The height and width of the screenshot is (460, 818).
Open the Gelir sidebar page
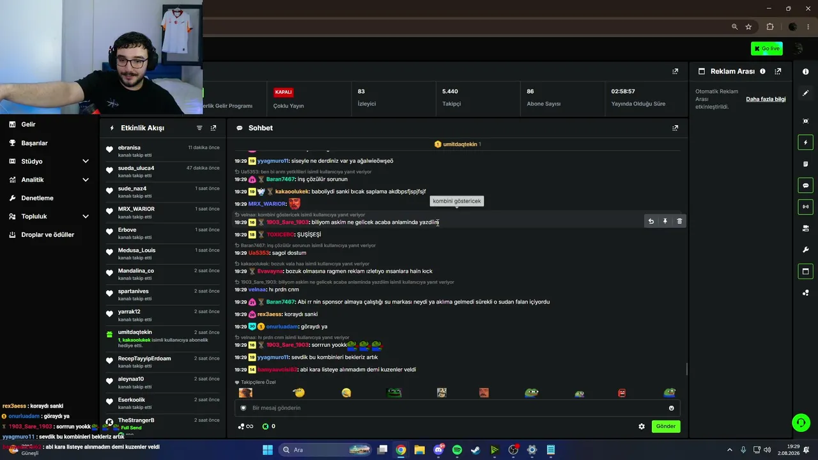tap(28, 125)
